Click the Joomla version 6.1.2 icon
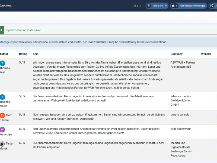Image resolution: width=217 pixels, height=163 pixels. point(135,6)
